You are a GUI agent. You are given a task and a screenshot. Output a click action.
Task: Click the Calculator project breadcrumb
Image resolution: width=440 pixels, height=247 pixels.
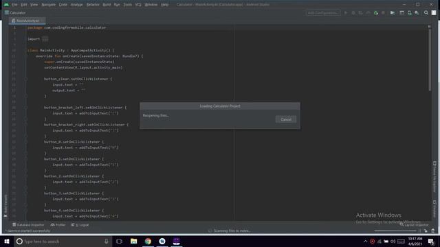[15, 13]
